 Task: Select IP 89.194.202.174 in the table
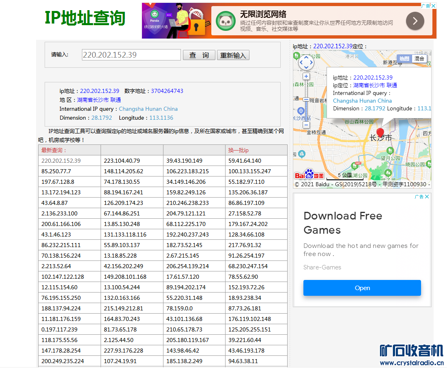[x=186, y=287]
